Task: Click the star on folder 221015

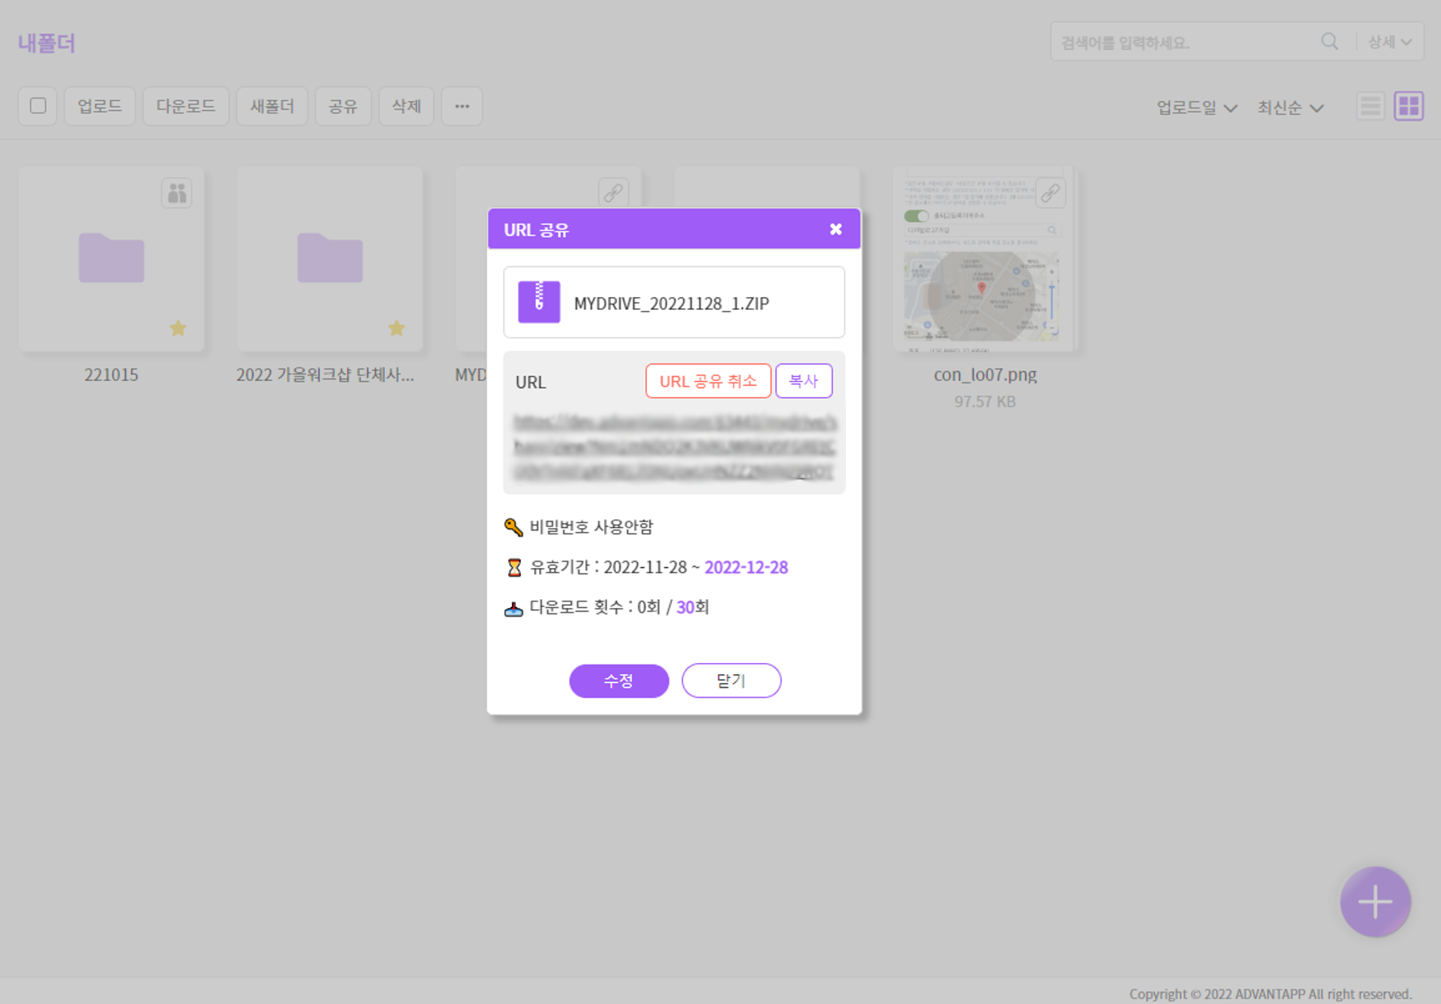Action: coord(177,328)
